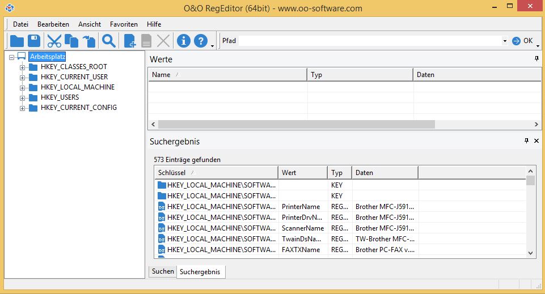Expand the HKEY_CURRENT_CONFIG node
545x294 pixels.
22,108
